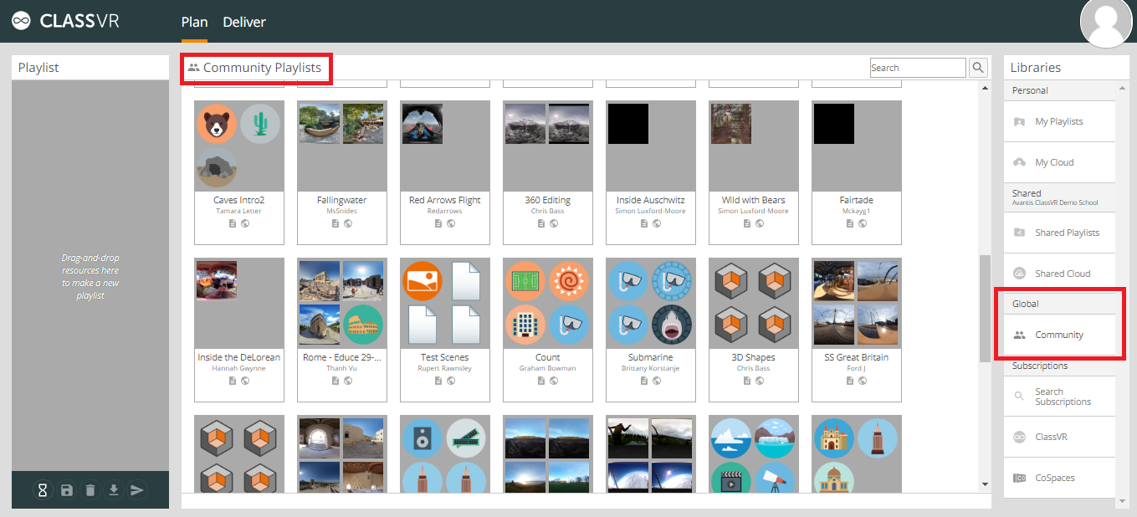Select the Wild with Bears thumbnail image
This screenshot has height=517, width=1137.
tap(731, 124)
